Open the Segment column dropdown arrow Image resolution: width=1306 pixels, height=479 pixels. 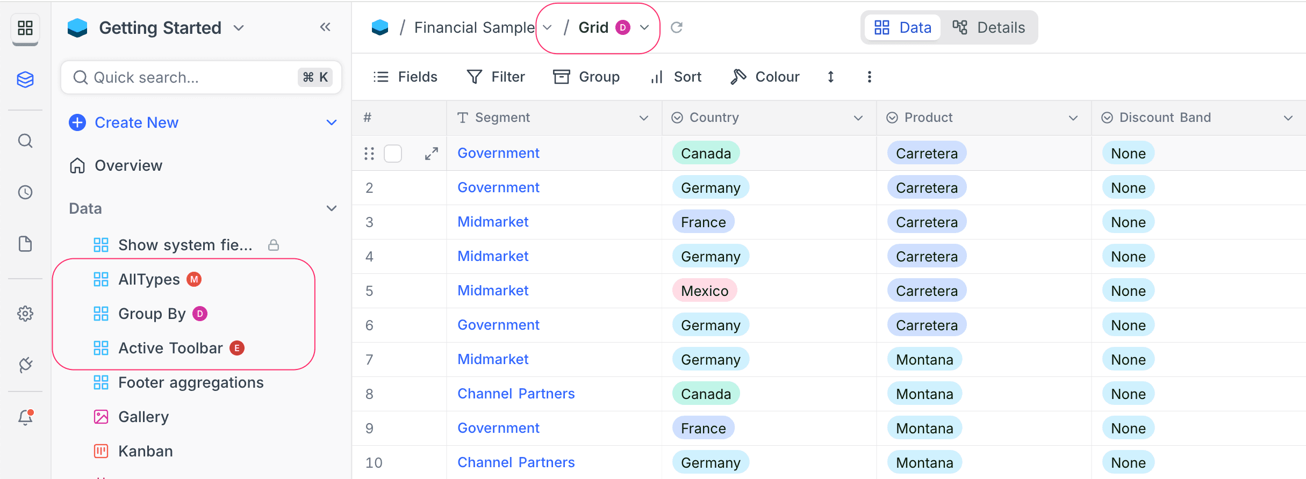643,118
